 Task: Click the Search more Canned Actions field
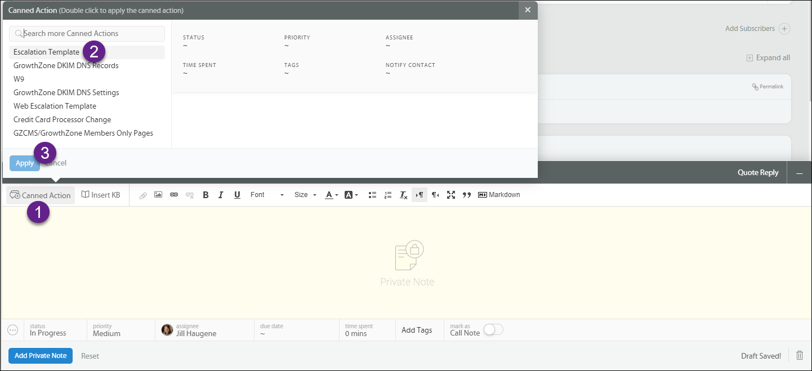pos(87,34)
